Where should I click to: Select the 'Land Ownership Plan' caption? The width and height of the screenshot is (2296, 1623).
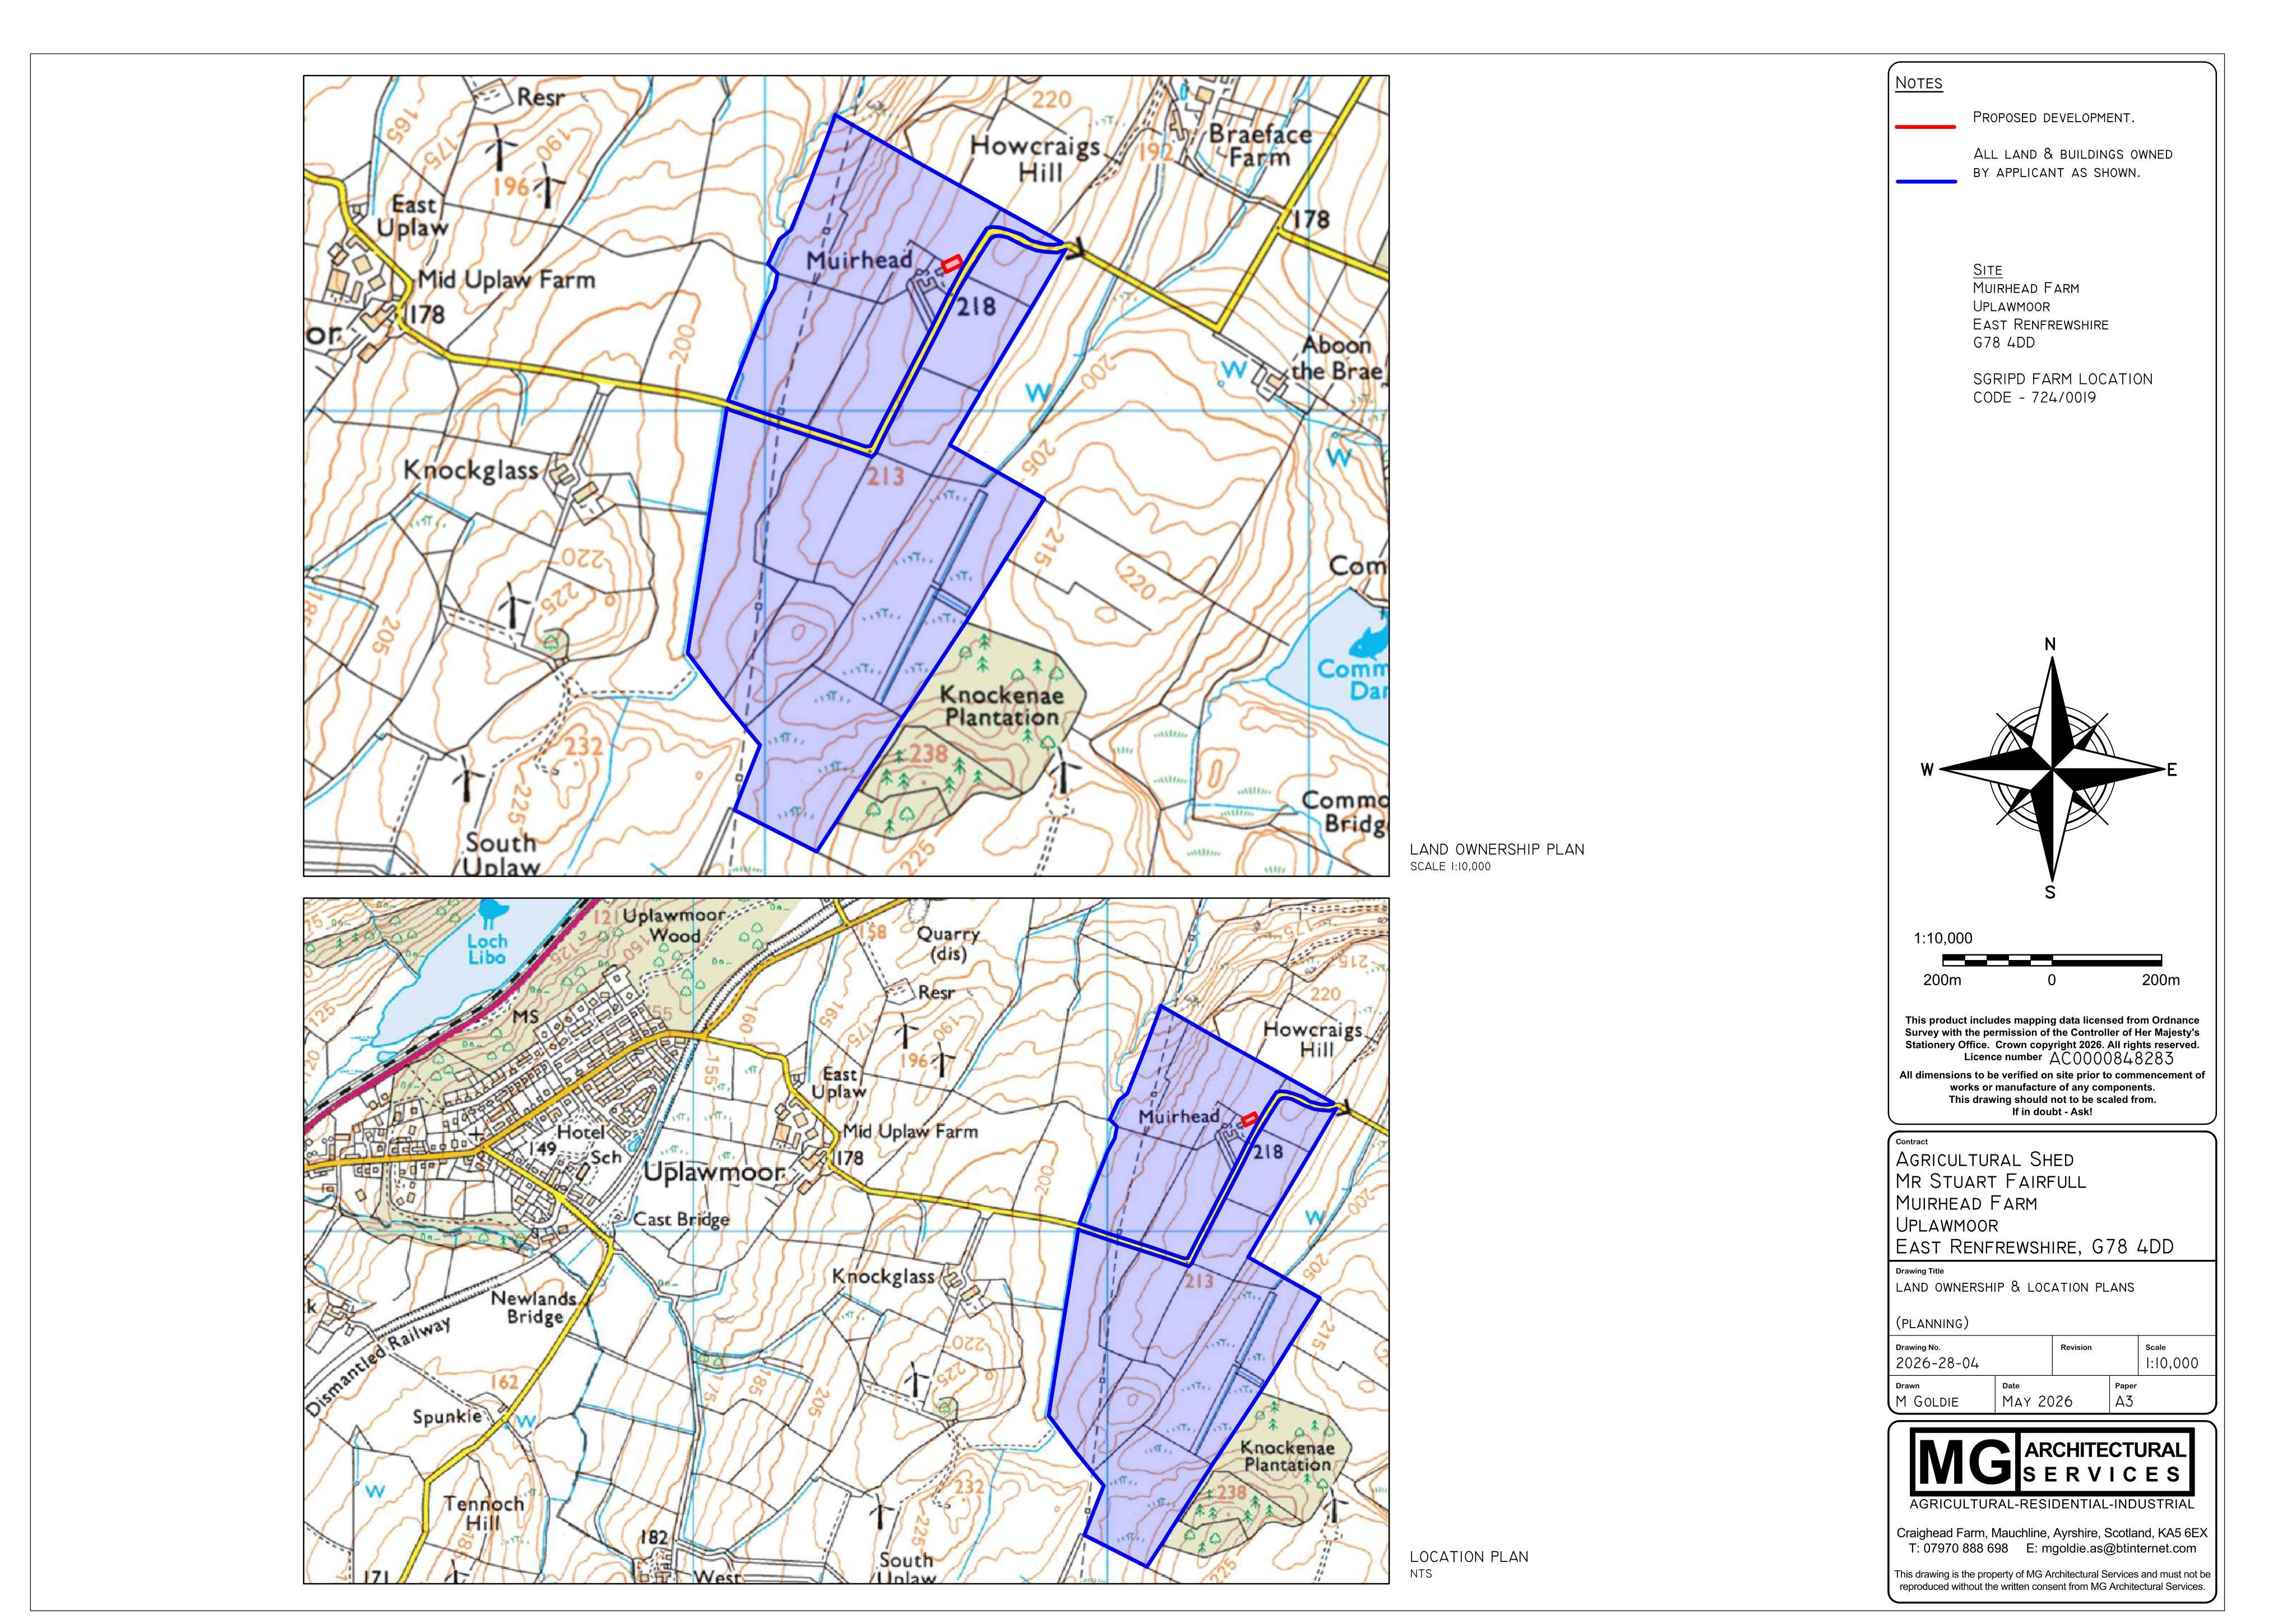[1497, 849]
